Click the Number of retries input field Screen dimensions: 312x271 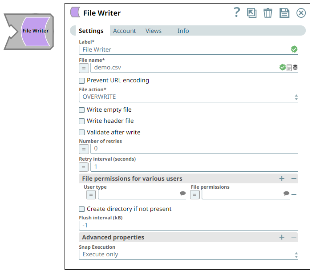(194, 149)
